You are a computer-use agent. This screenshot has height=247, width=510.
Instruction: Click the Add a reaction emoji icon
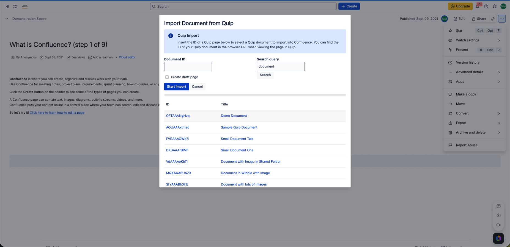(x=90, y=58)
